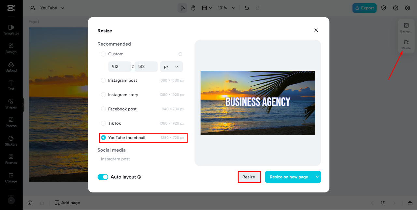The image size is (417, 210).
Task: Reset custom size with the refresh icon
Action: click(x=180, y=54)
